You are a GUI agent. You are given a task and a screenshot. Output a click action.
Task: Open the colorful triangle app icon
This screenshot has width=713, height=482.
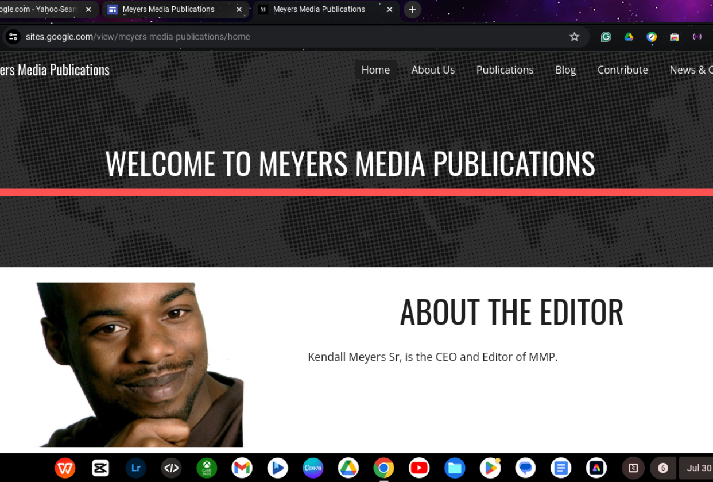pos(596,468)
